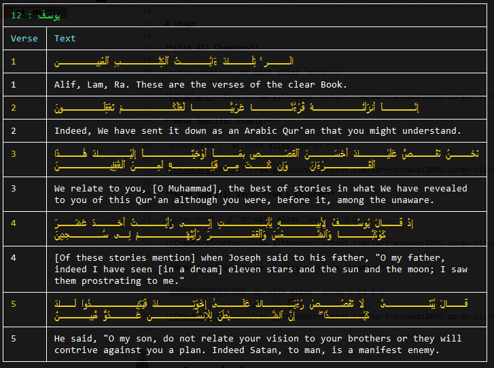Click the 'Indeed, We have sent it down' translation
Screen dimensions: 494x368
258,130
